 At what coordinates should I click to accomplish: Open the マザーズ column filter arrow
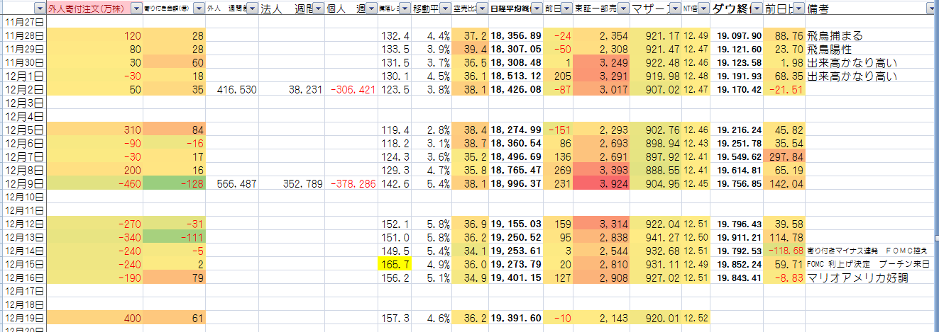pyautogui.click(x=674, y=9)
